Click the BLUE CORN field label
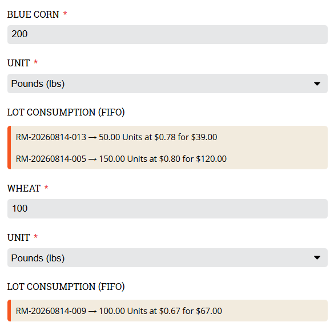This screenshot has height=330, width=334. pos(33,14)
